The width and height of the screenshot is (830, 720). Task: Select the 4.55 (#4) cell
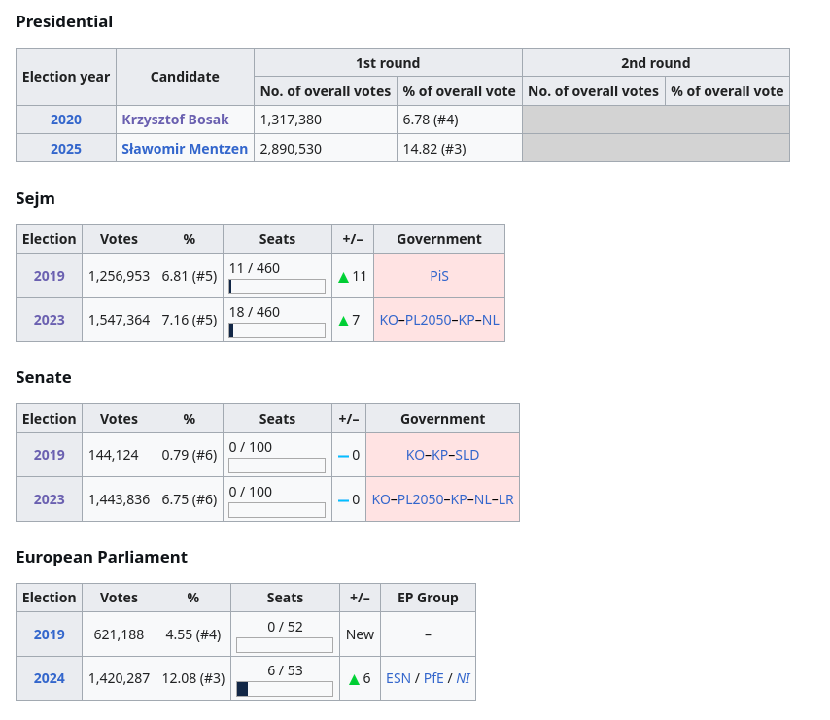(x=193, y=634)
